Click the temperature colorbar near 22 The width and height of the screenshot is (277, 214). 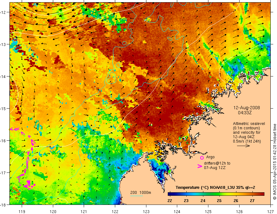(170, 194)
